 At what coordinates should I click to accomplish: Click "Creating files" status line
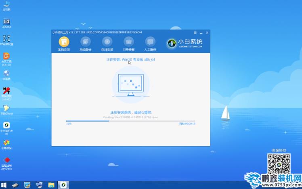[x=130, y=117]
